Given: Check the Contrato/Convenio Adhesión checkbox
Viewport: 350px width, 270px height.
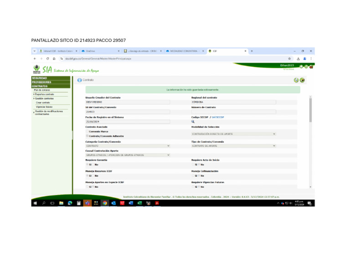Looking at the screenshot, I should pos(87,136).
